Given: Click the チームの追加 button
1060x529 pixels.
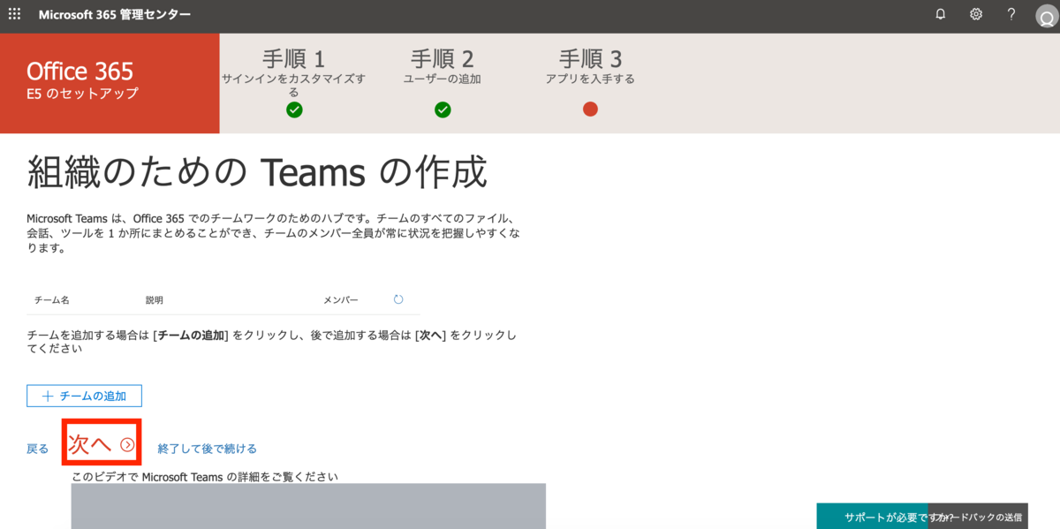Looking at the screenshot, I should (84, 396).
